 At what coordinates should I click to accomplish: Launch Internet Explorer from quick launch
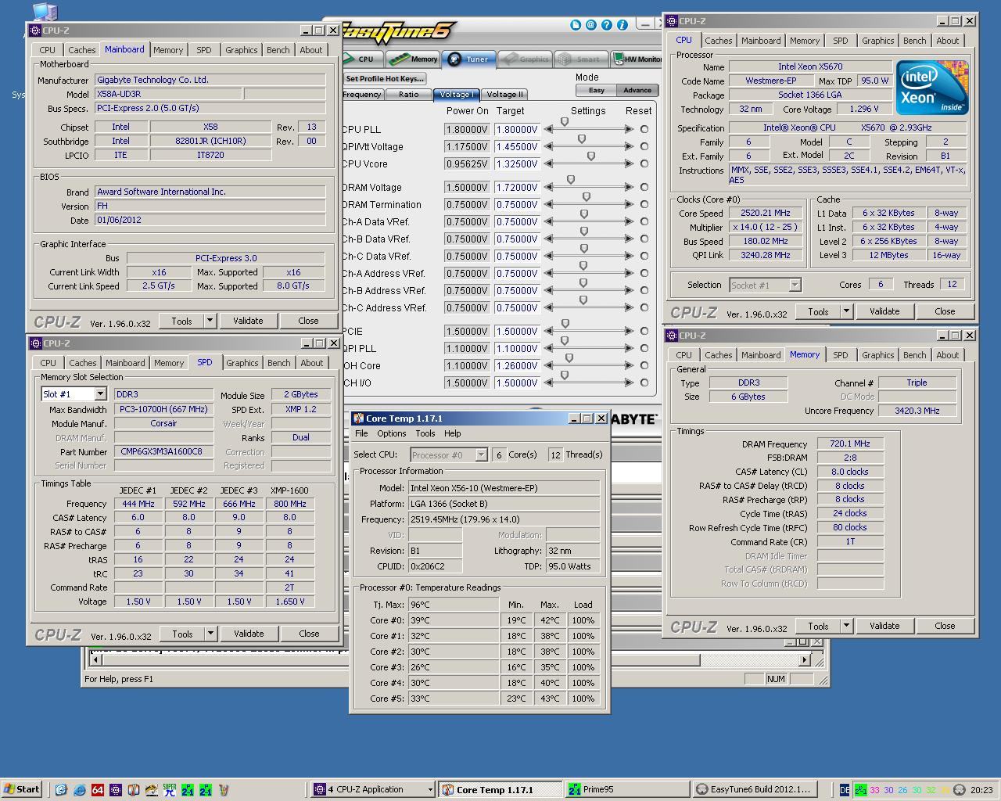click(79, 790)
